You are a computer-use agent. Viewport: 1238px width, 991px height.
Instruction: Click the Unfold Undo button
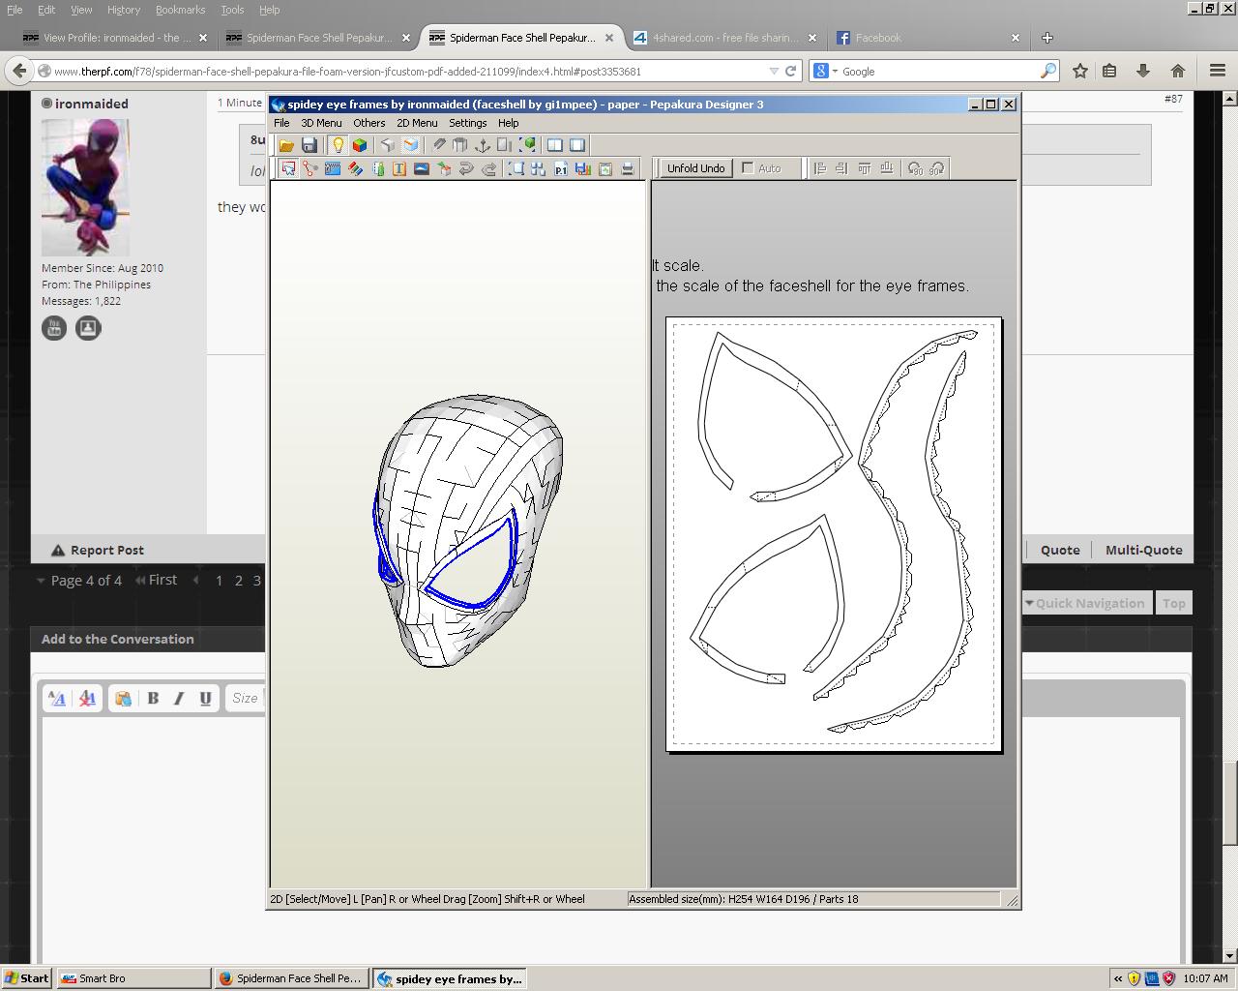[696, 168]
